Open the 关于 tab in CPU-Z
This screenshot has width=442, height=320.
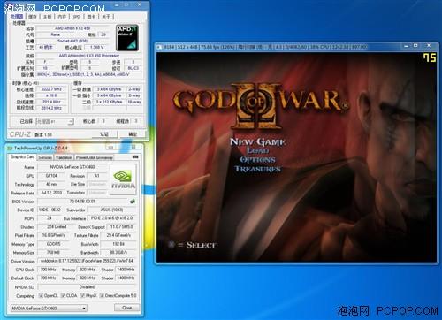tap(106, 17)
